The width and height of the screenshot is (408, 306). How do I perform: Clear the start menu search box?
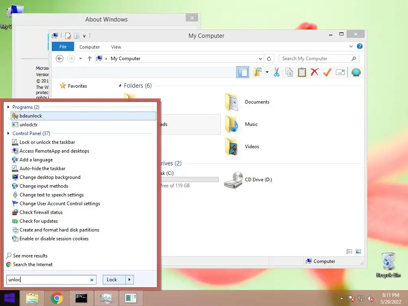[x=92, y=280]
